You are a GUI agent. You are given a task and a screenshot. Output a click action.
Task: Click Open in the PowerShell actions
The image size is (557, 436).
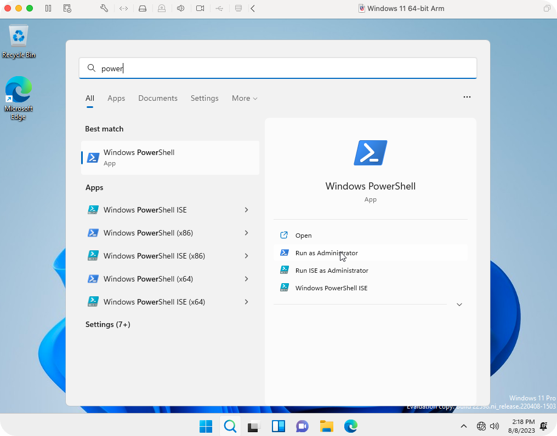tap(370, 236)
